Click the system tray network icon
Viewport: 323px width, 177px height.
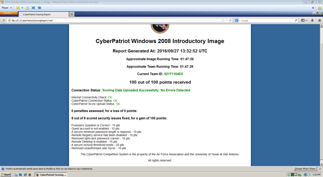point(305,175)
